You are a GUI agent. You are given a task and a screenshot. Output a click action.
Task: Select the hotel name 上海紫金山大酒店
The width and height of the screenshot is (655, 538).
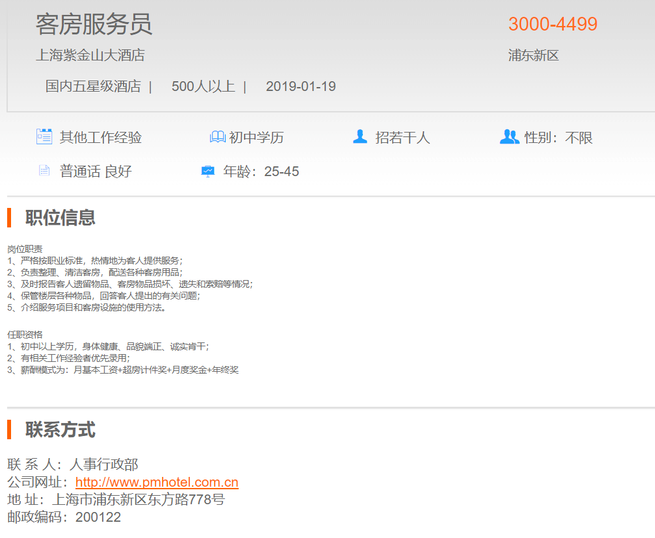pos(90,55)
